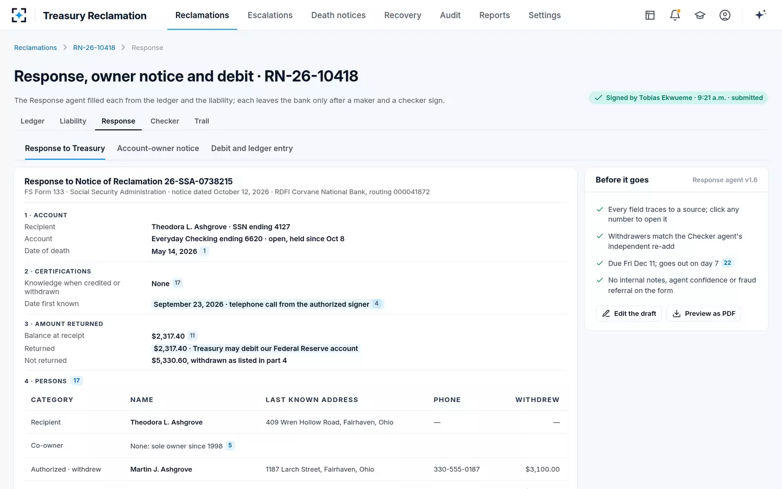Open the Debit and ledger entry subtab

pyautogui.click(x=252, y=148)
